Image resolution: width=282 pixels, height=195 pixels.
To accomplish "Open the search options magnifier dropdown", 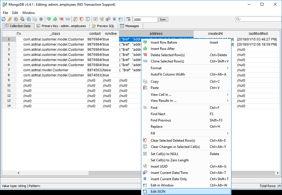I will [x=239, y=19].
